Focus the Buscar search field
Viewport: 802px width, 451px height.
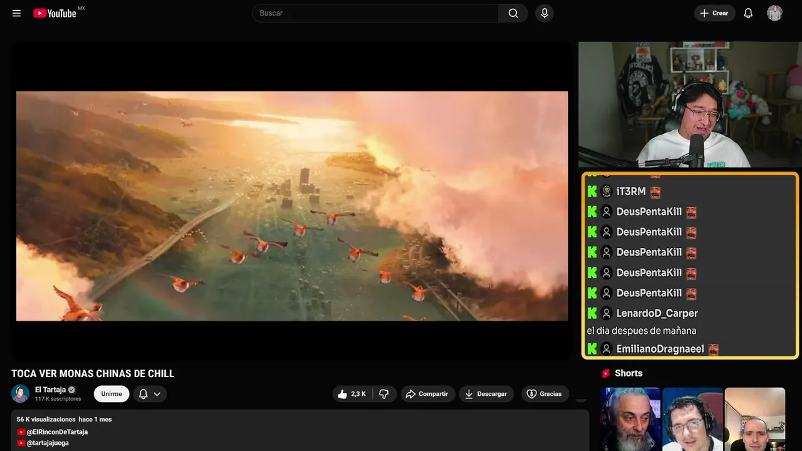tap(375, 13)
